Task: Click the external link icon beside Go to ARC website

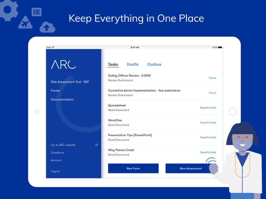Action: pos(96,145)
